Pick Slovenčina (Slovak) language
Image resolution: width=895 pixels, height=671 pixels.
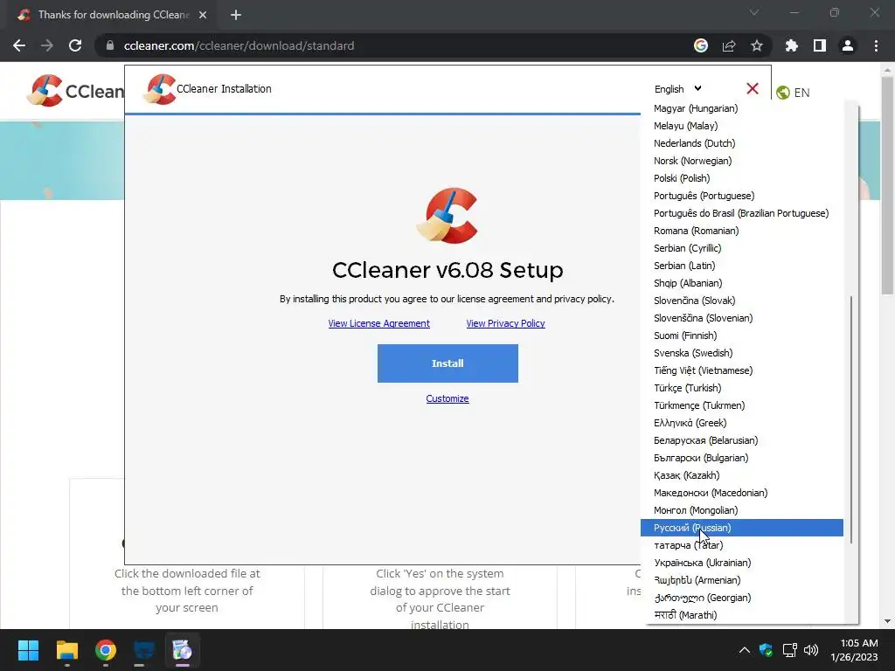click(x=741, y=301)
